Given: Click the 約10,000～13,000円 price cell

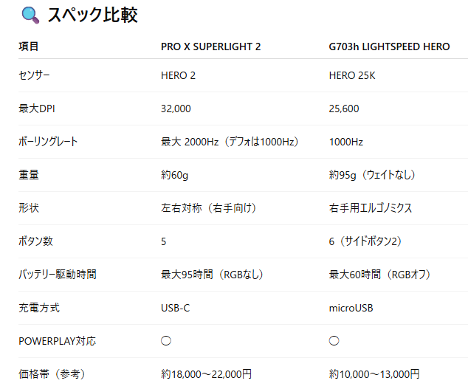Looking at the screenshot, I should [374, 374].
